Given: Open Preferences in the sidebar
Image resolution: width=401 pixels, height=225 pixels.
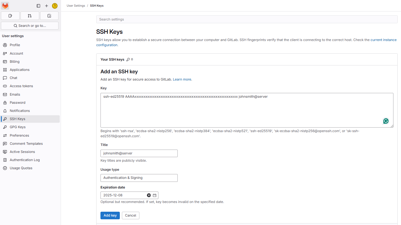Looking at the screenshot, I should point(19,135).
